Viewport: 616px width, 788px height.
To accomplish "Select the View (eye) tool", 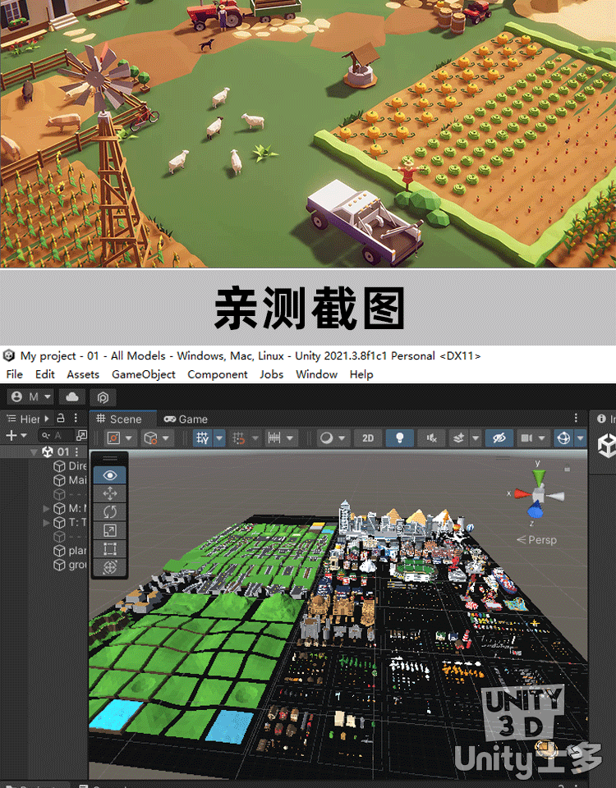I will tap(109, 475).
